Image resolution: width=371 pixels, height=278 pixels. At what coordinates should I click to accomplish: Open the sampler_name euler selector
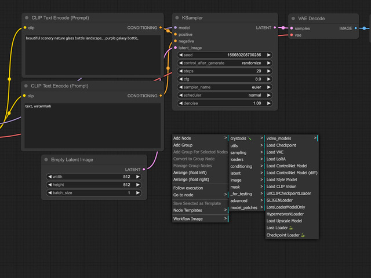tap(225, 87)
